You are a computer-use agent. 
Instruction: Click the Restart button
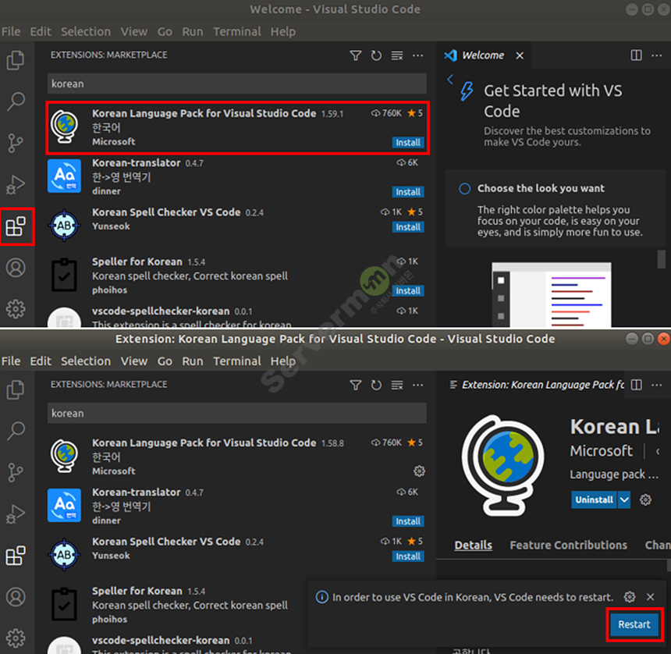[634, 624]
